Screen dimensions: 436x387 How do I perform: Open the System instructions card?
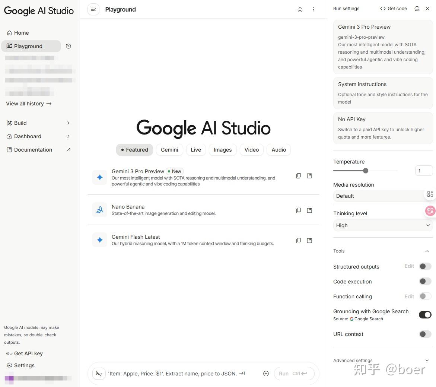point(383,93)
